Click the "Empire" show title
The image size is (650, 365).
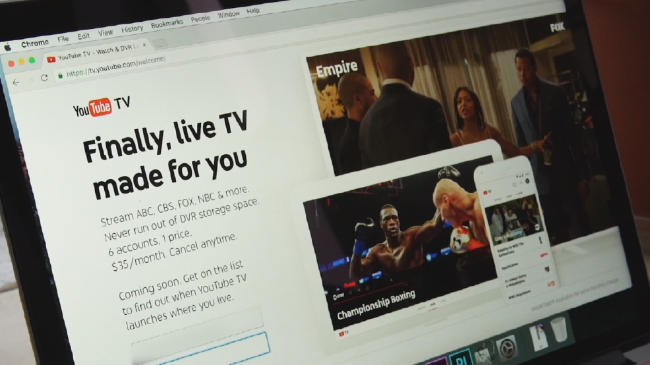tap(337, 69)
